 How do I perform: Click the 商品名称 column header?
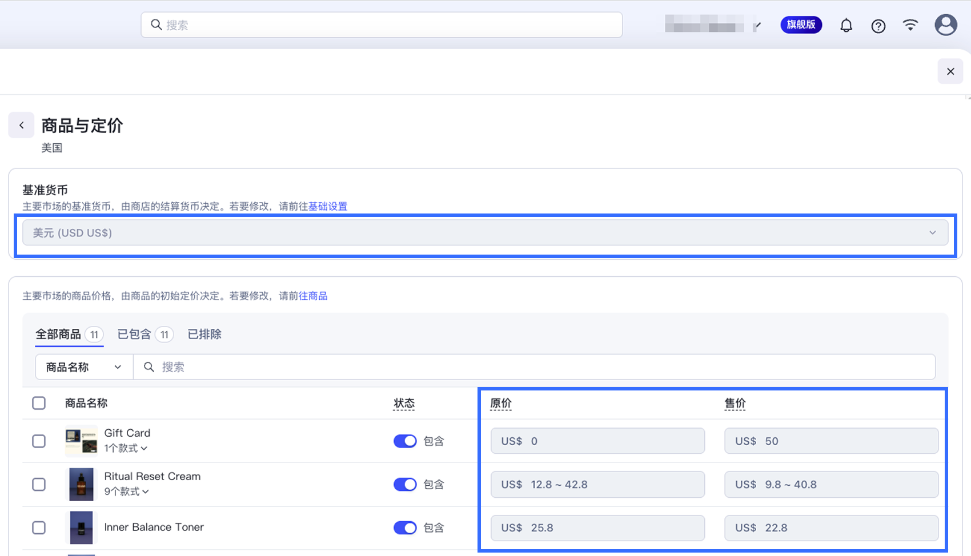pos(86,403)
